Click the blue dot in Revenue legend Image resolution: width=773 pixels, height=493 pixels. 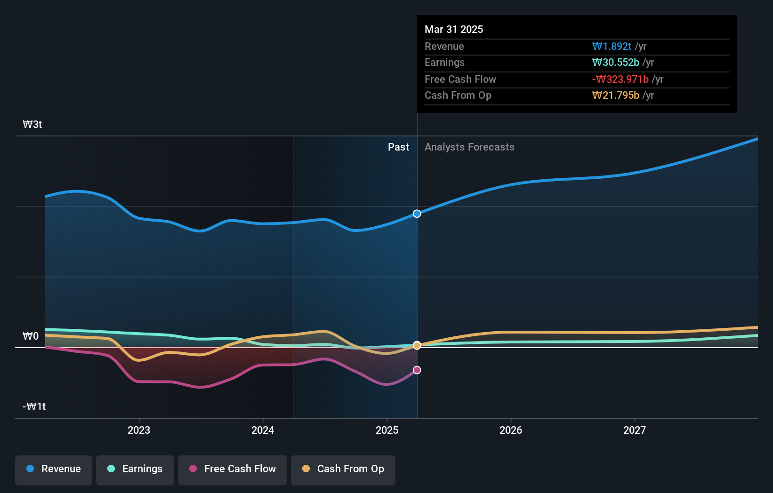click(30, 469)
